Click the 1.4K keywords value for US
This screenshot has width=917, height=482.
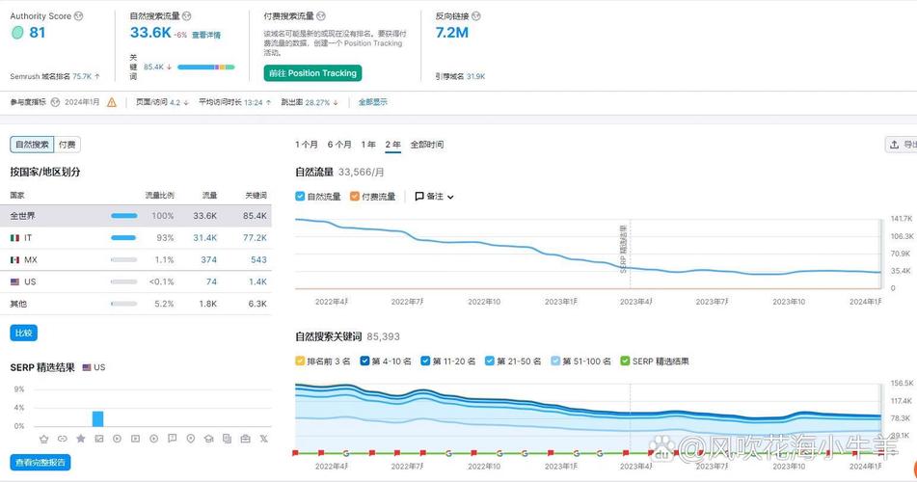pyautogui.click(x=257, y=281)
